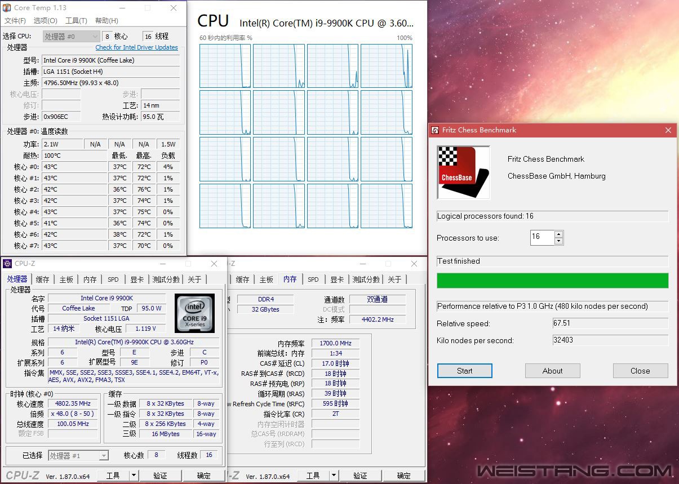Click the CPU-Z title bar icon
679x484 pixels.
8,263
